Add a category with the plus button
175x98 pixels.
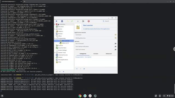coord(77,69)
